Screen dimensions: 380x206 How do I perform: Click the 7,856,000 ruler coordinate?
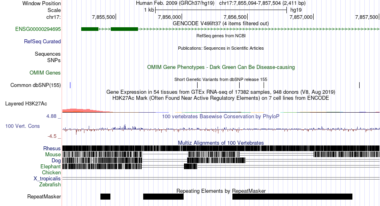click(x=170, y=17)
